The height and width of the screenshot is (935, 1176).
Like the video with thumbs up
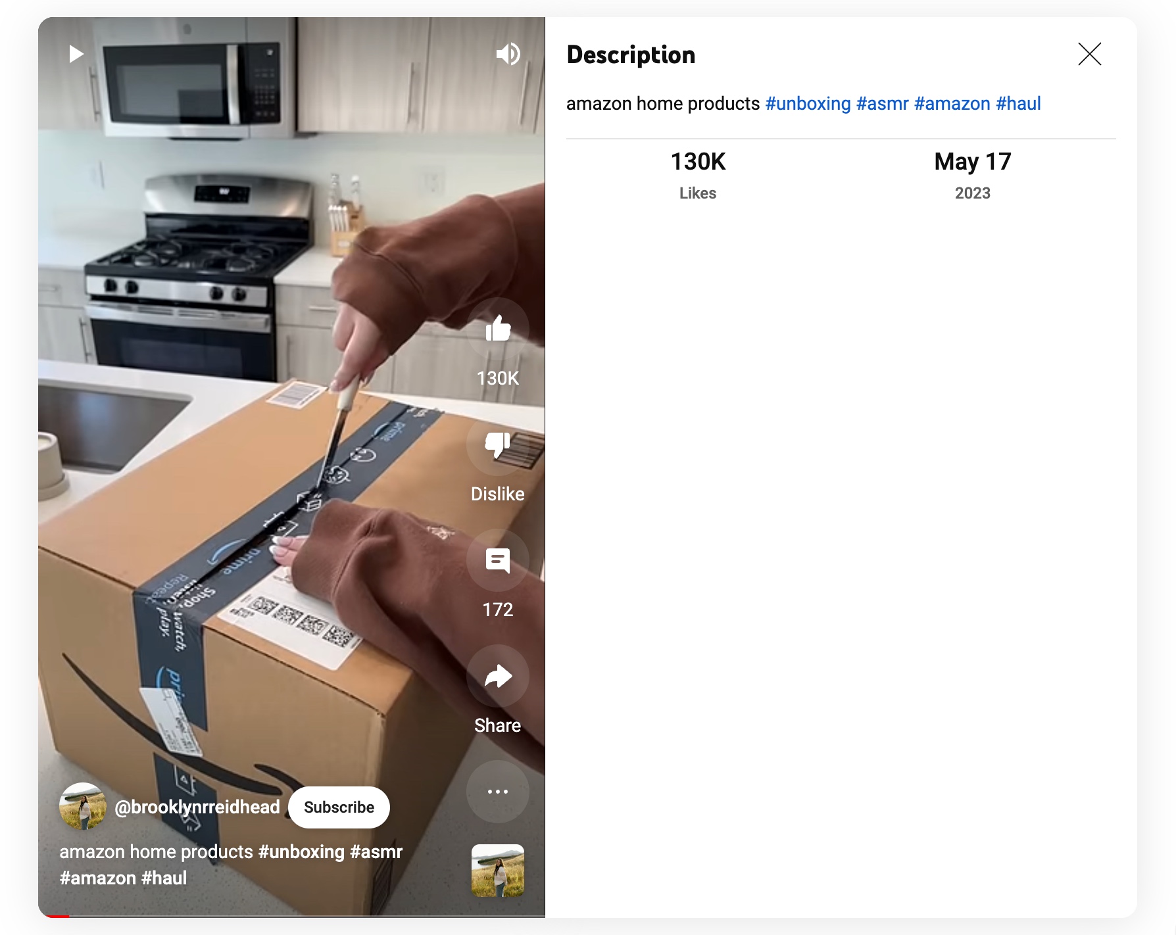[x=498, y=329]
